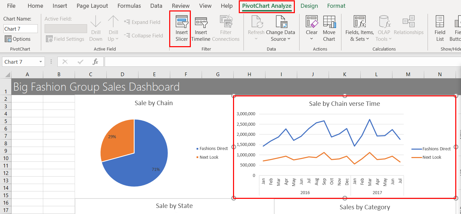The height and width of the screenshot is (214, 461).
Task: Switch to the Insert tab
Action: [60, 6]
